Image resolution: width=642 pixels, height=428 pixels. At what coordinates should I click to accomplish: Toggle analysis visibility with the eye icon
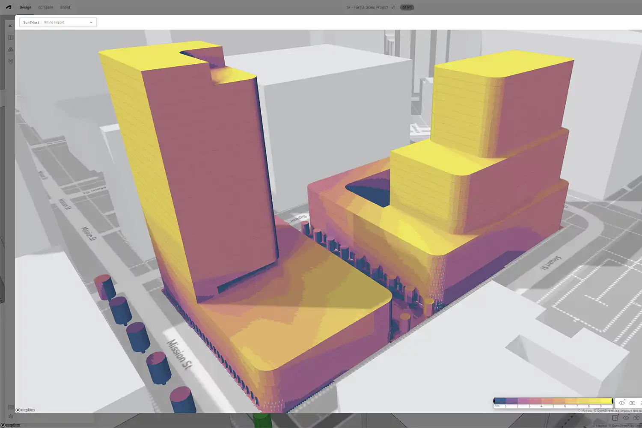tap(622, 403)
